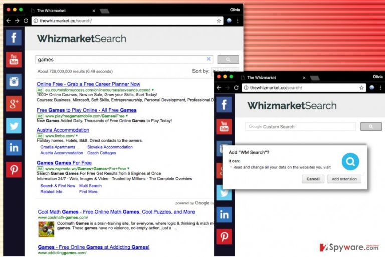385x257 pixels.
Task: Reload the page in left browser window
Action: click(x=26, y=21)
